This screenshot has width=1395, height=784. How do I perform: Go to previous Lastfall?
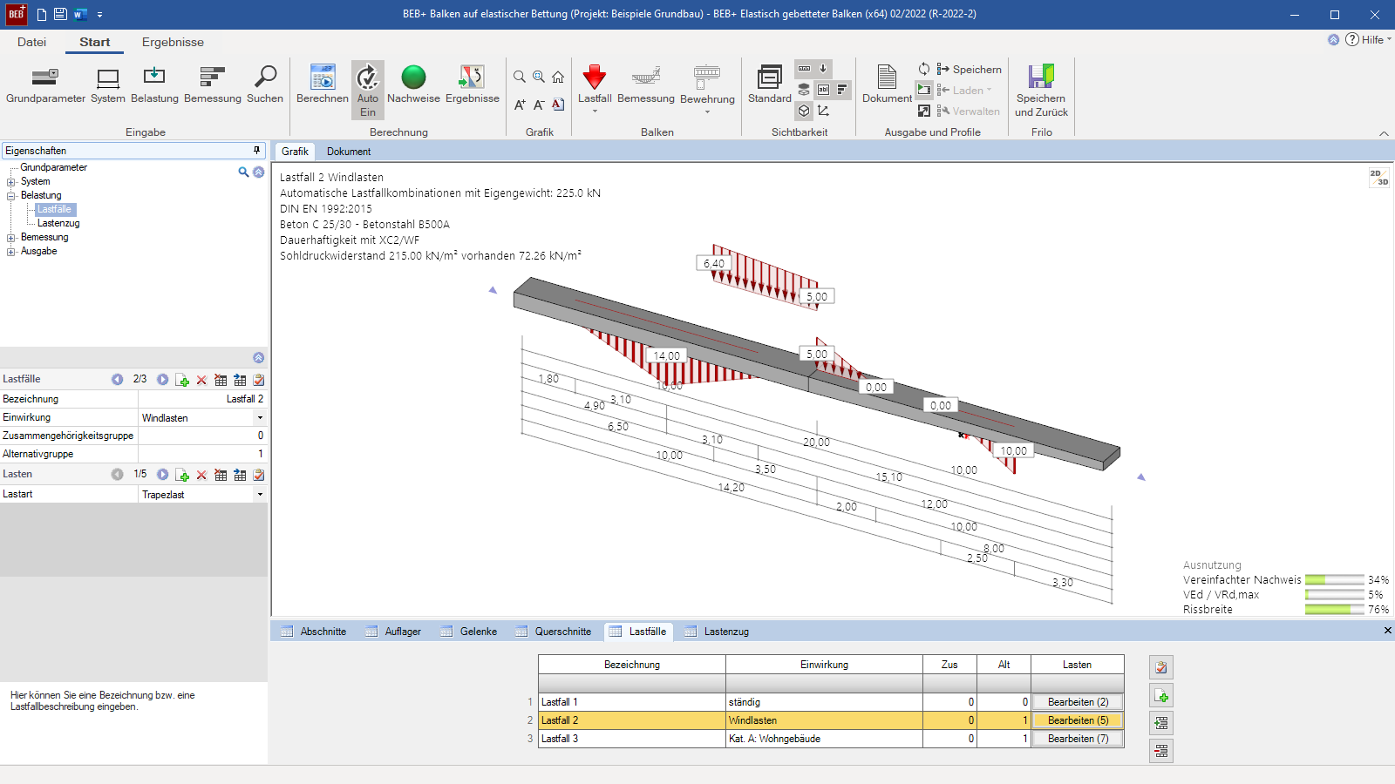(x=118, y=380)
